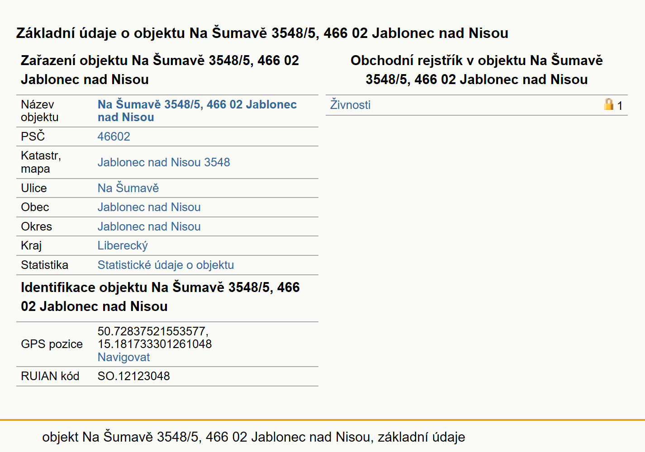Open the Liberecký region link
The height and width of the screenshot is (452, 645).
click(123, 245)
